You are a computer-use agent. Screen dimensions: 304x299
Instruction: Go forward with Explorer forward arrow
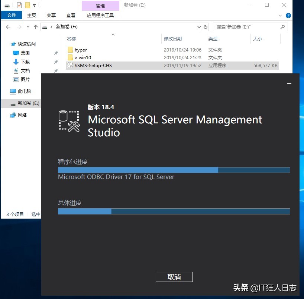coord(19,27)
